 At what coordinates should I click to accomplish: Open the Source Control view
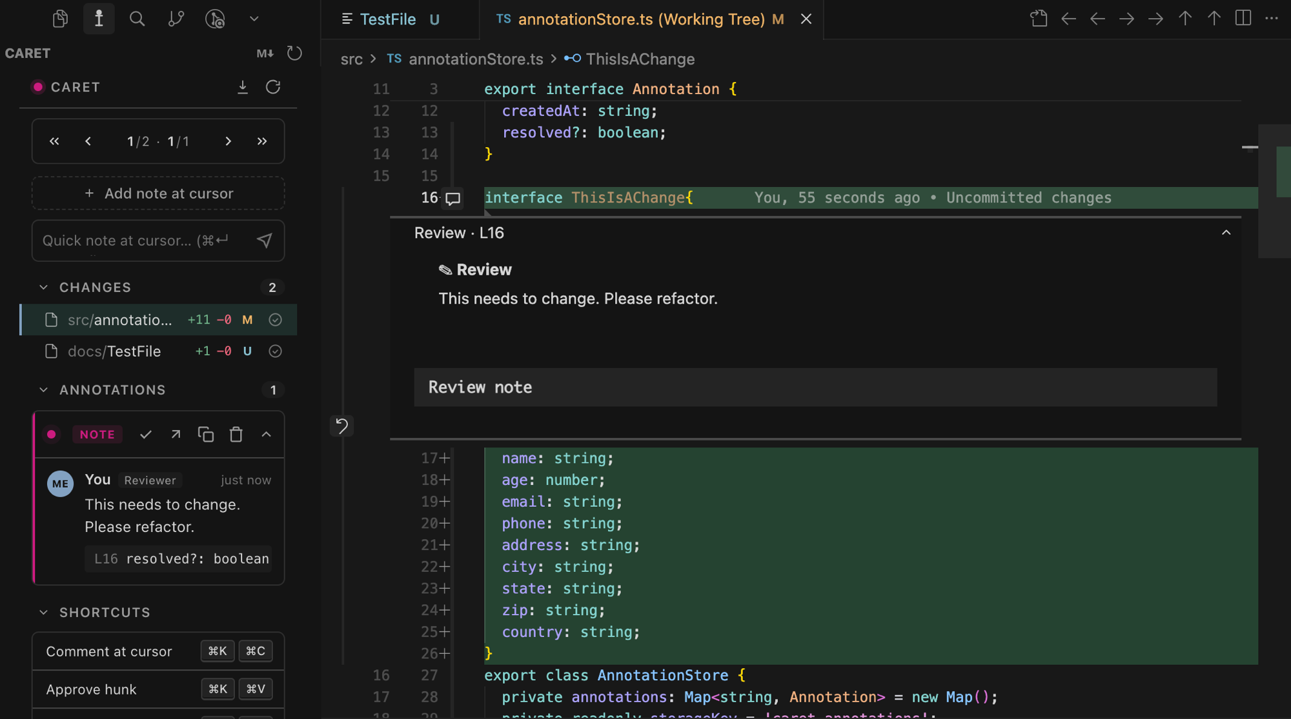click(176, 19)
